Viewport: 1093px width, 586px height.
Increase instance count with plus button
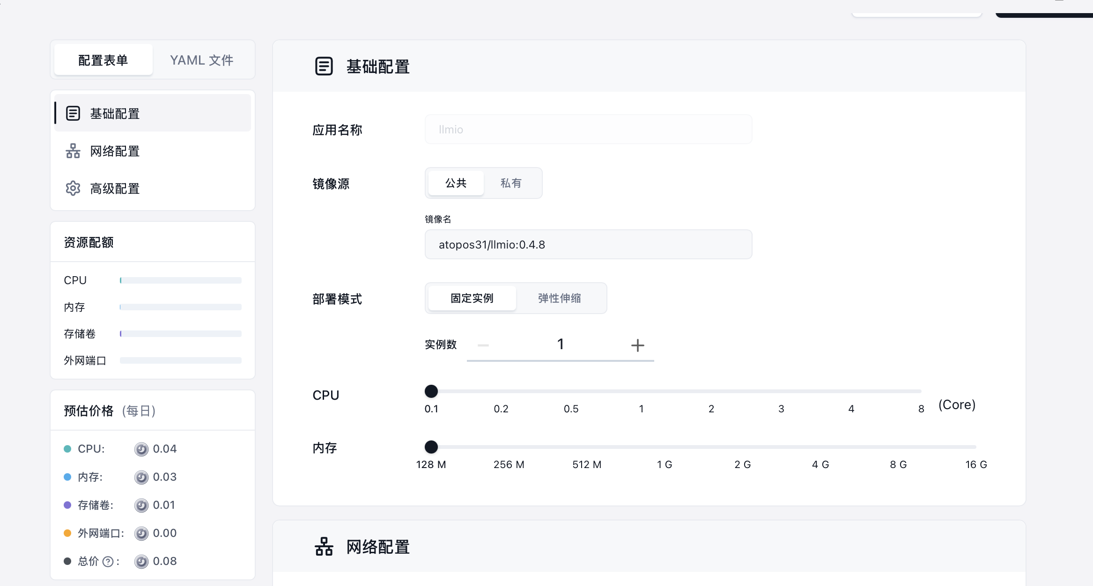click(638, 345)
